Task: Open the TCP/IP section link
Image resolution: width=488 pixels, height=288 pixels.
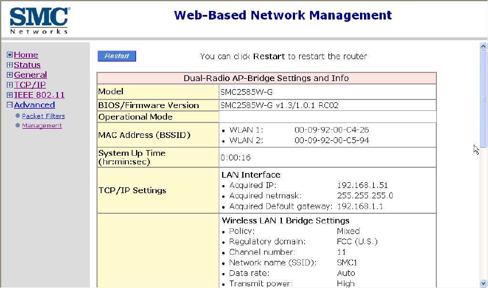Action: click(x=30, y=85)
